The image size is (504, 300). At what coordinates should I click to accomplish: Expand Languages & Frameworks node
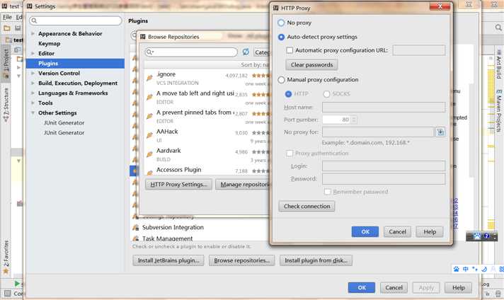point(33,93)
